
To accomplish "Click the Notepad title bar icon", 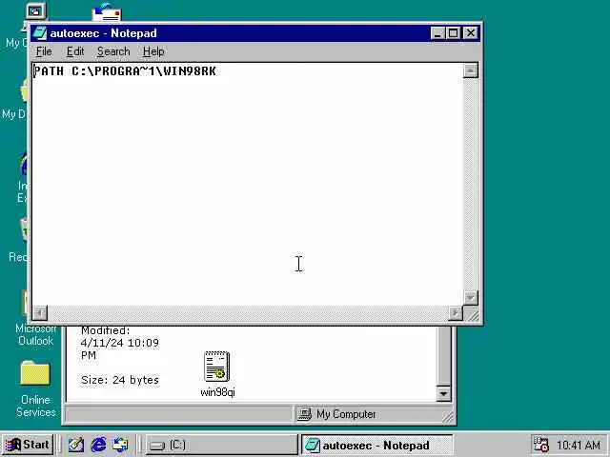I will click(40, 33).
